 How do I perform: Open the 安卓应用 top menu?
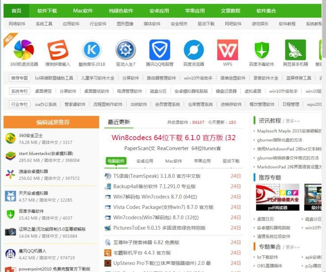pyautogui.click(x=159, y=11)
